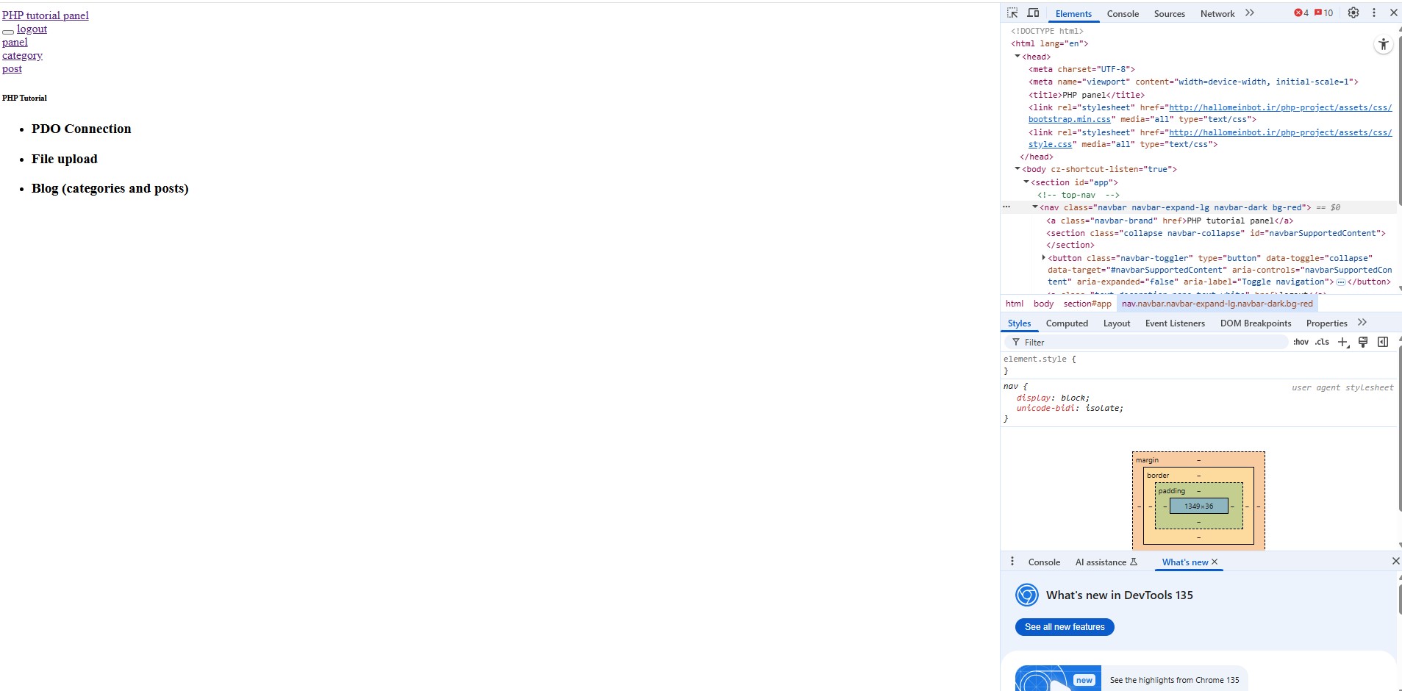Select the title PHP panel DOM line

pyautogui.click(x=1086, y=95)
